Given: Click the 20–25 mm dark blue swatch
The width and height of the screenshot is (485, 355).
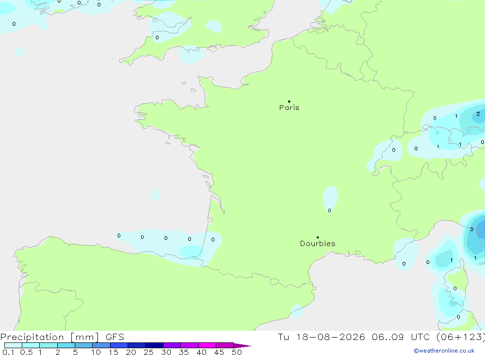Looking at the screenshot, I should click(137, 345).
